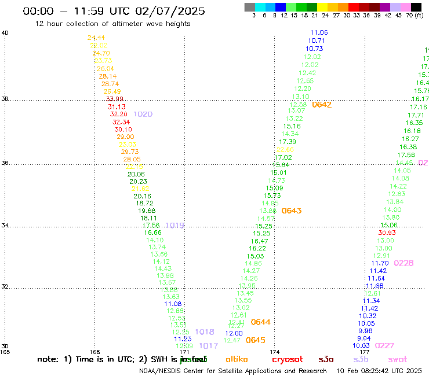Click the red value 32.20
The image size is (429, 376).
coord(119,114)
